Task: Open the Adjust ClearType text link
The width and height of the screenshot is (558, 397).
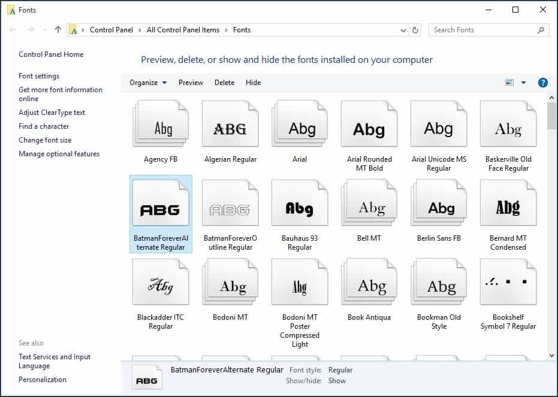Action: tap(52, 112)
